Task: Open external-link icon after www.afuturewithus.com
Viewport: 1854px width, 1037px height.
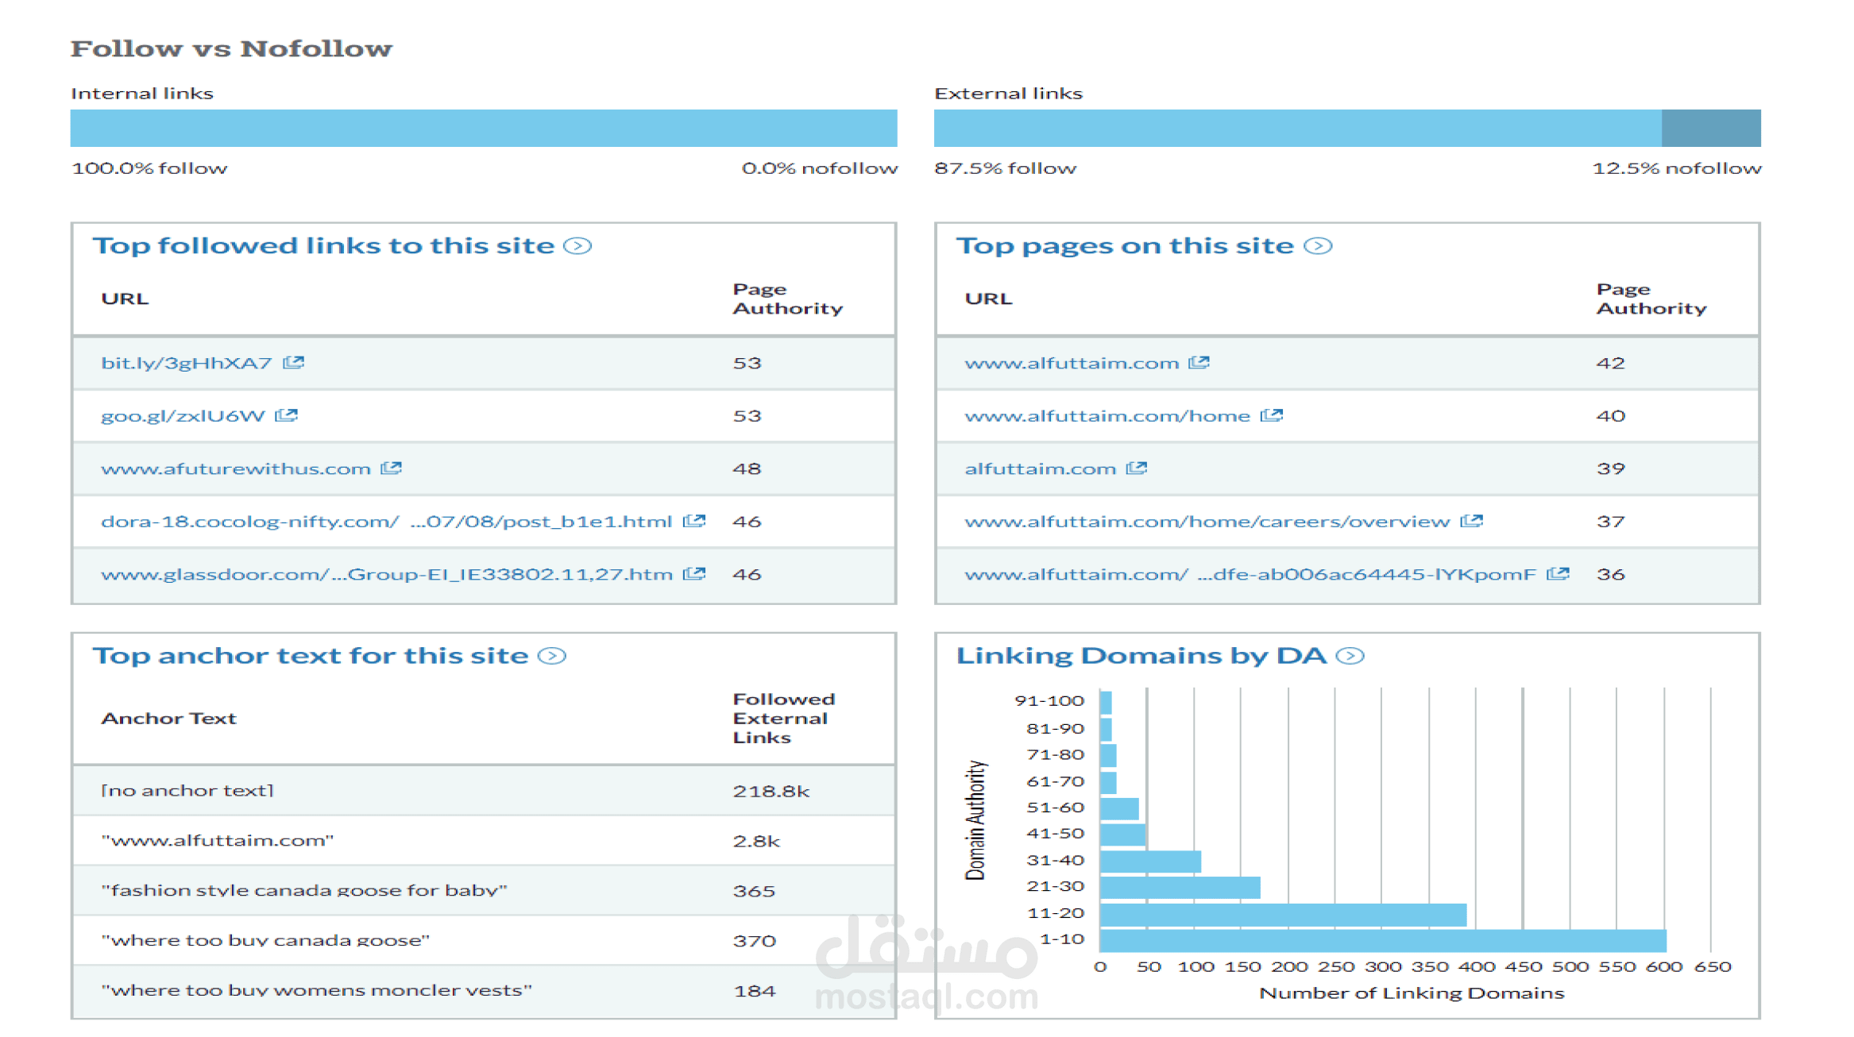Action: pos(391,468)
